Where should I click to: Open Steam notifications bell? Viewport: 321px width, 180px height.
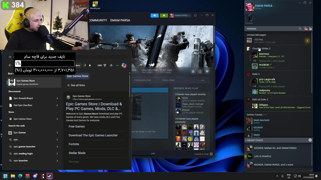(x=164, y=15)
